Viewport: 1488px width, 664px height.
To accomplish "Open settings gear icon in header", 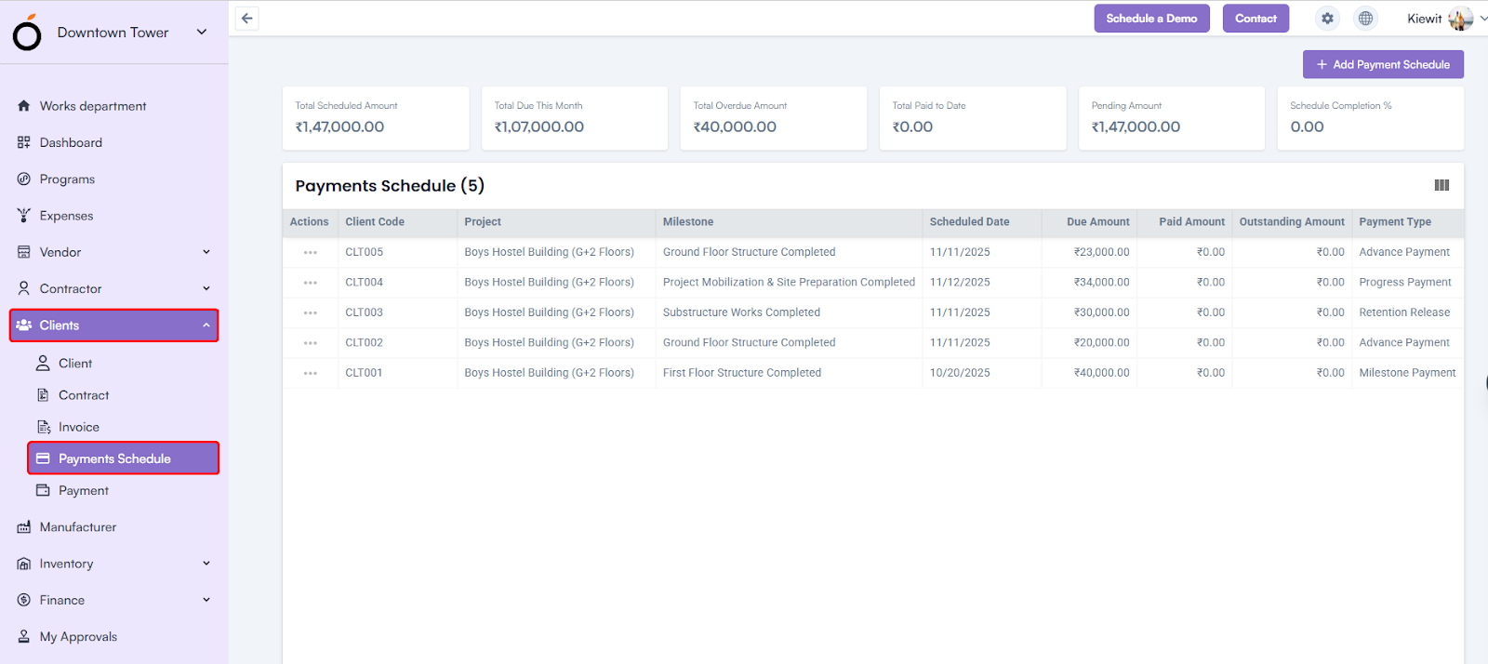I will click(1327, 19).
